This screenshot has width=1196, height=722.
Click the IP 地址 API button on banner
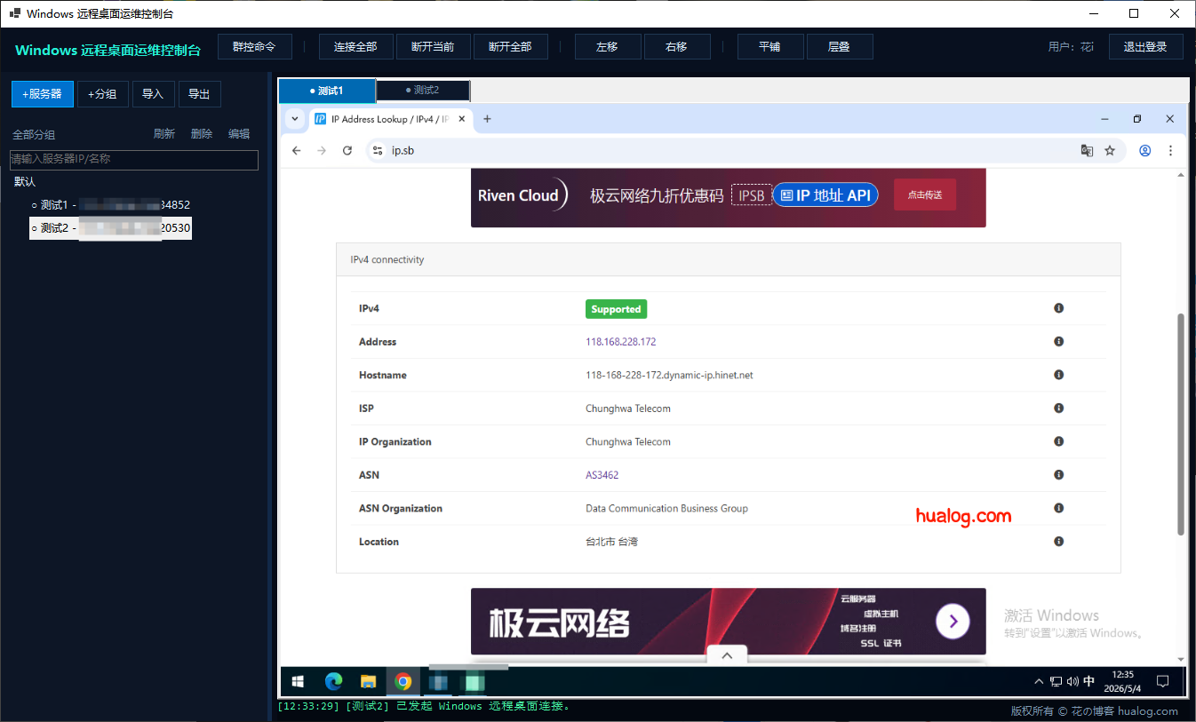tap(825, 195)
